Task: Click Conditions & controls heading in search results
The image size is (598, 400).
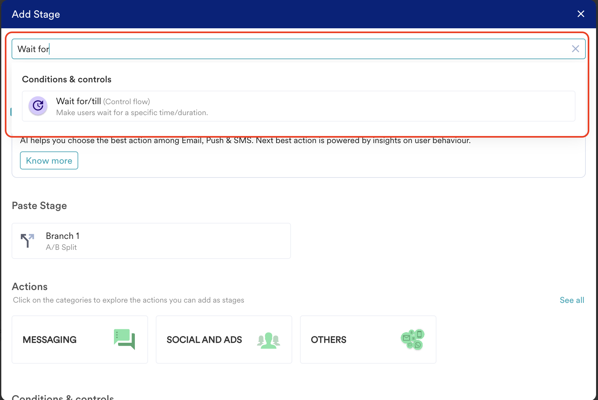Action: coord(67,79)
